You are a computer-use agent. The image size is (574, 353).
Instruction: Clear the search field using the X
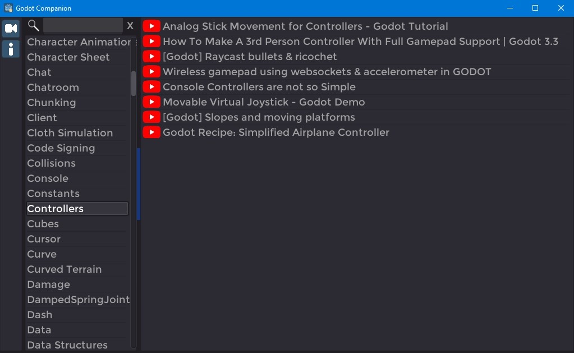tap(130, 25)
